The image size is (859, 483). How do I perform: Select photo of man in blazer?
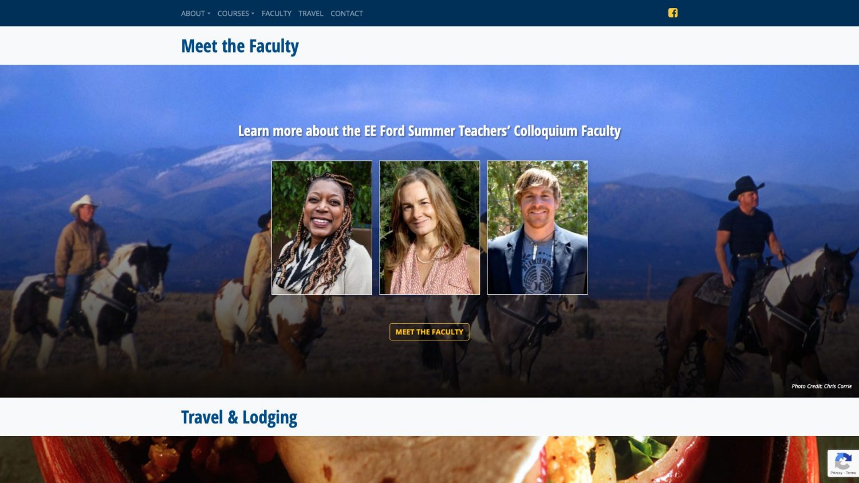pos(537,228)
